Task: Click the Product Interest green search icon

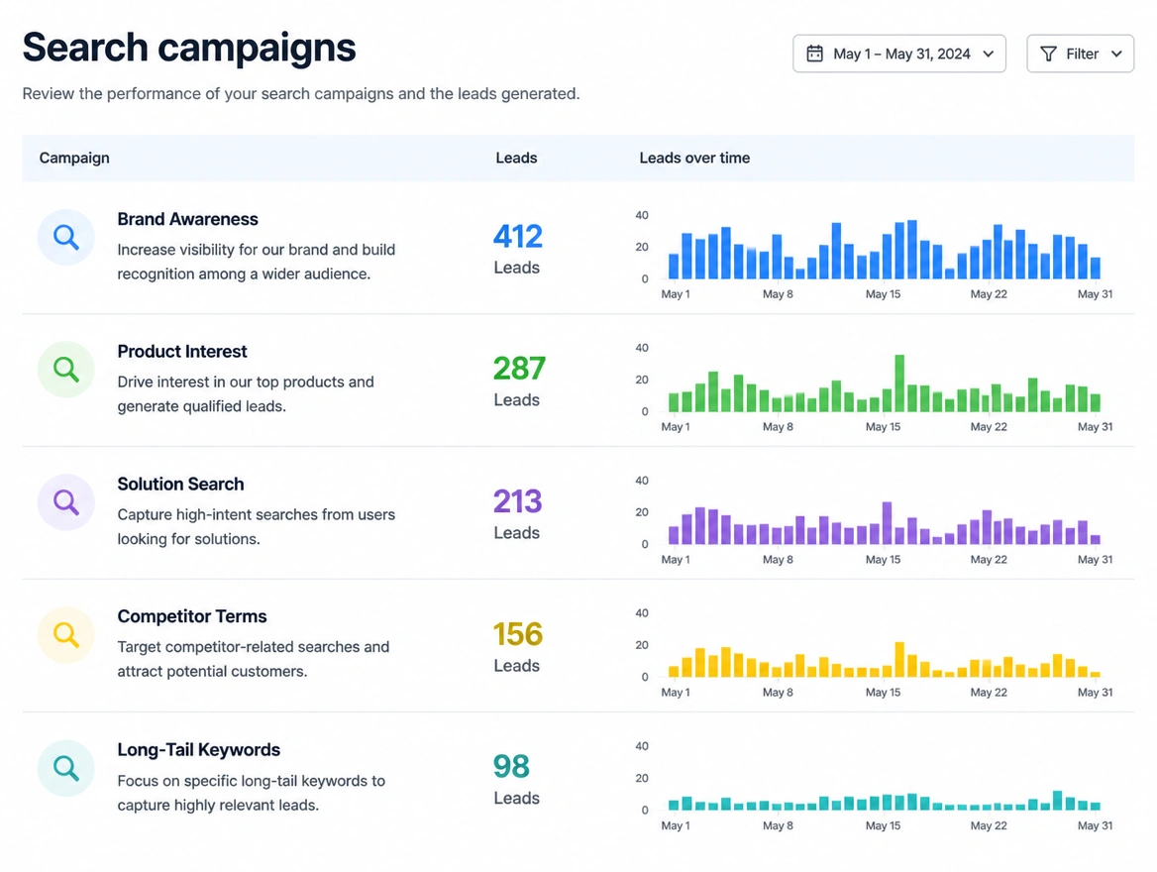Action: click(66, 370)
